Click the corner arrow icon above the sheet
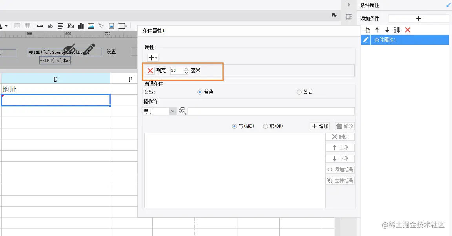 pos(334,15)
